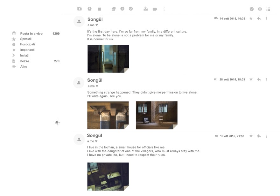
Task: Delete the conversation with the trash icon
Action: pos(99,9)
